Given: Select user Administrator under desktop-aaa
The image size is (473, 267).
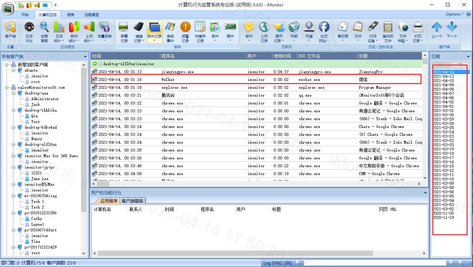Looking at the screenshot, I should (45, 99).
